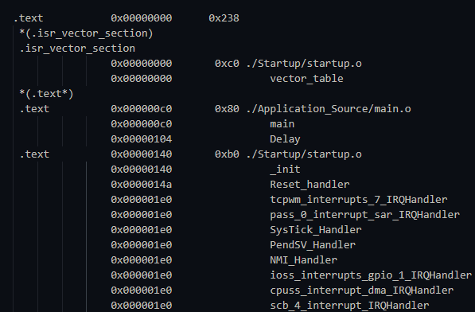Click the Delay symbol name
Screen dimensions: 475x312
click(x=285, y=139)
